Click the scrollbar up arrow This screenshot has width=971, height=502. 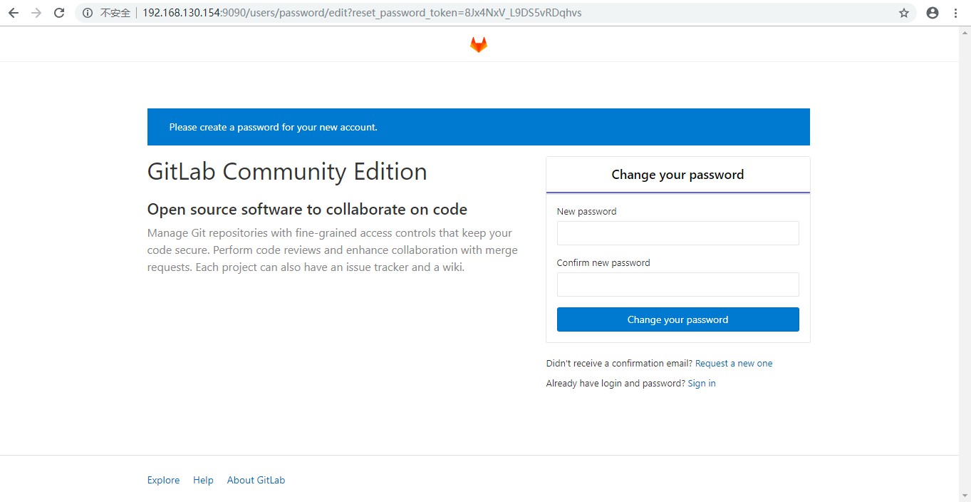point(965,32)
